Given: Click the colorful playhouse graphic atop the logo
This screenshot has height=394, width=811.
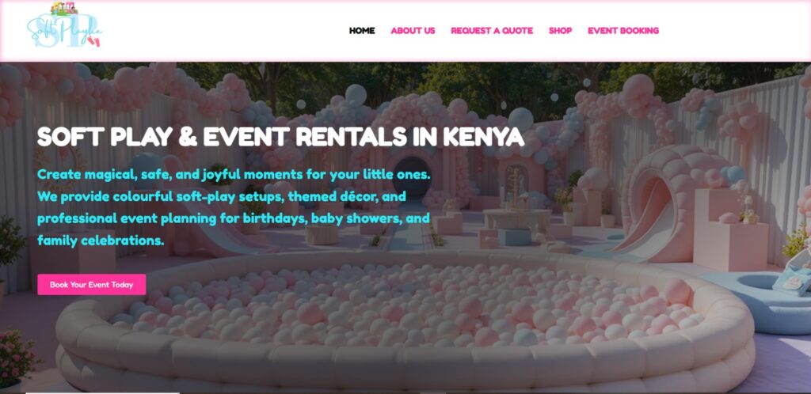Looking at the screenshot, I should click(64, 9).
